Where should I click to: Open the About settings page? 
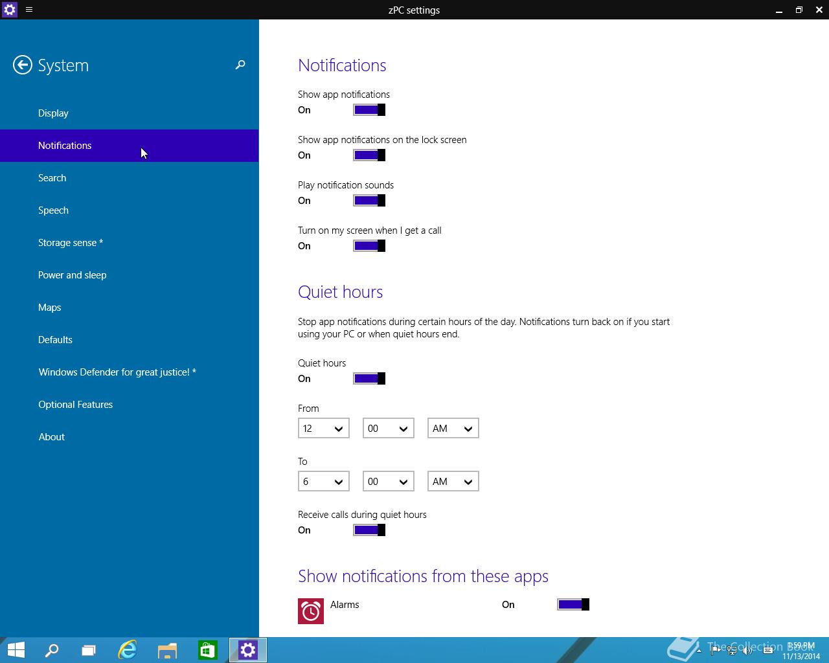point(130,437)
